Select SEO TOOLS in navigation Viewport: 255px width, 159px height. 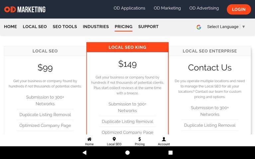tap(65, 26)
